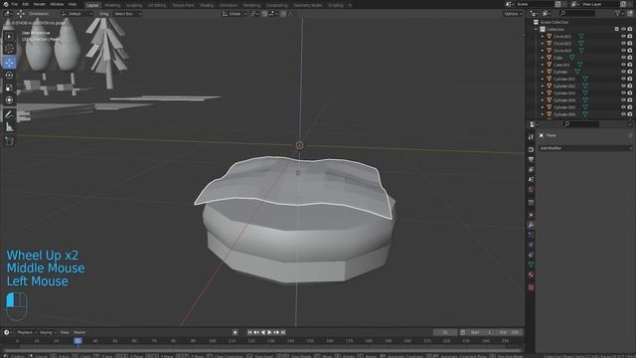Toggle proportional editing in viewport header
Viewport: 636px width, 358px height.
pos(283,13)
